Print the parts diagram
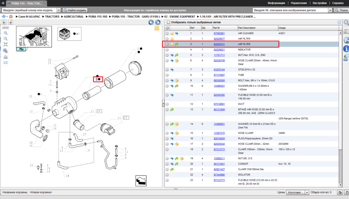 6,57
